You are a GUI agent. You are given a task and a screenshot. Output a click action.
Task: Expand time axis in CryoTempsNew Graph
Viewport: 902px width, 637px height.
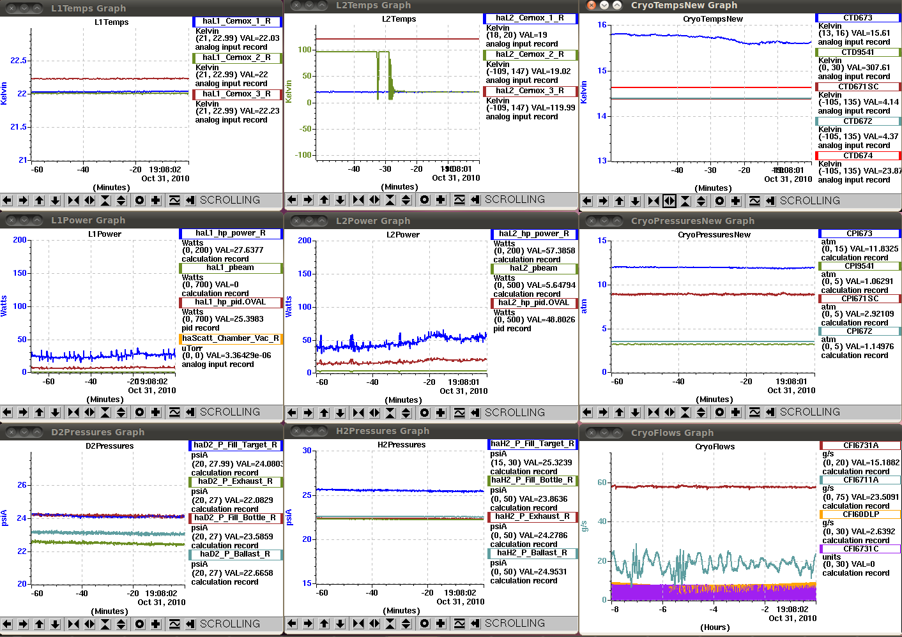point(669,201)
